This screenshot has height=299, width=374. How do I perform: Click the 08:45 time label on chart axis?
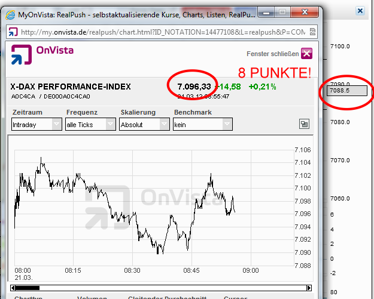[x=191, y=270]
